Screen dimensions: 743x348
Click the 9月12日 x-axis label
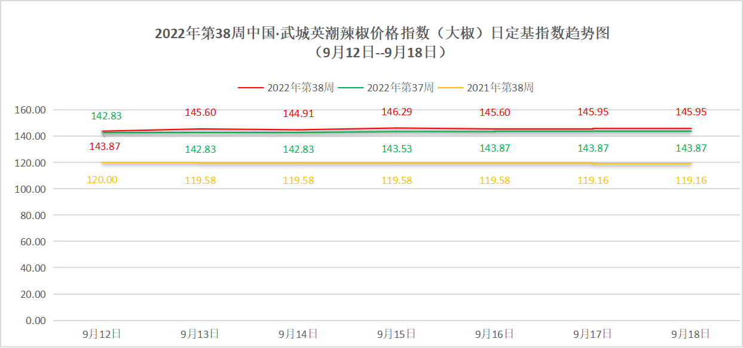[102, 334]
